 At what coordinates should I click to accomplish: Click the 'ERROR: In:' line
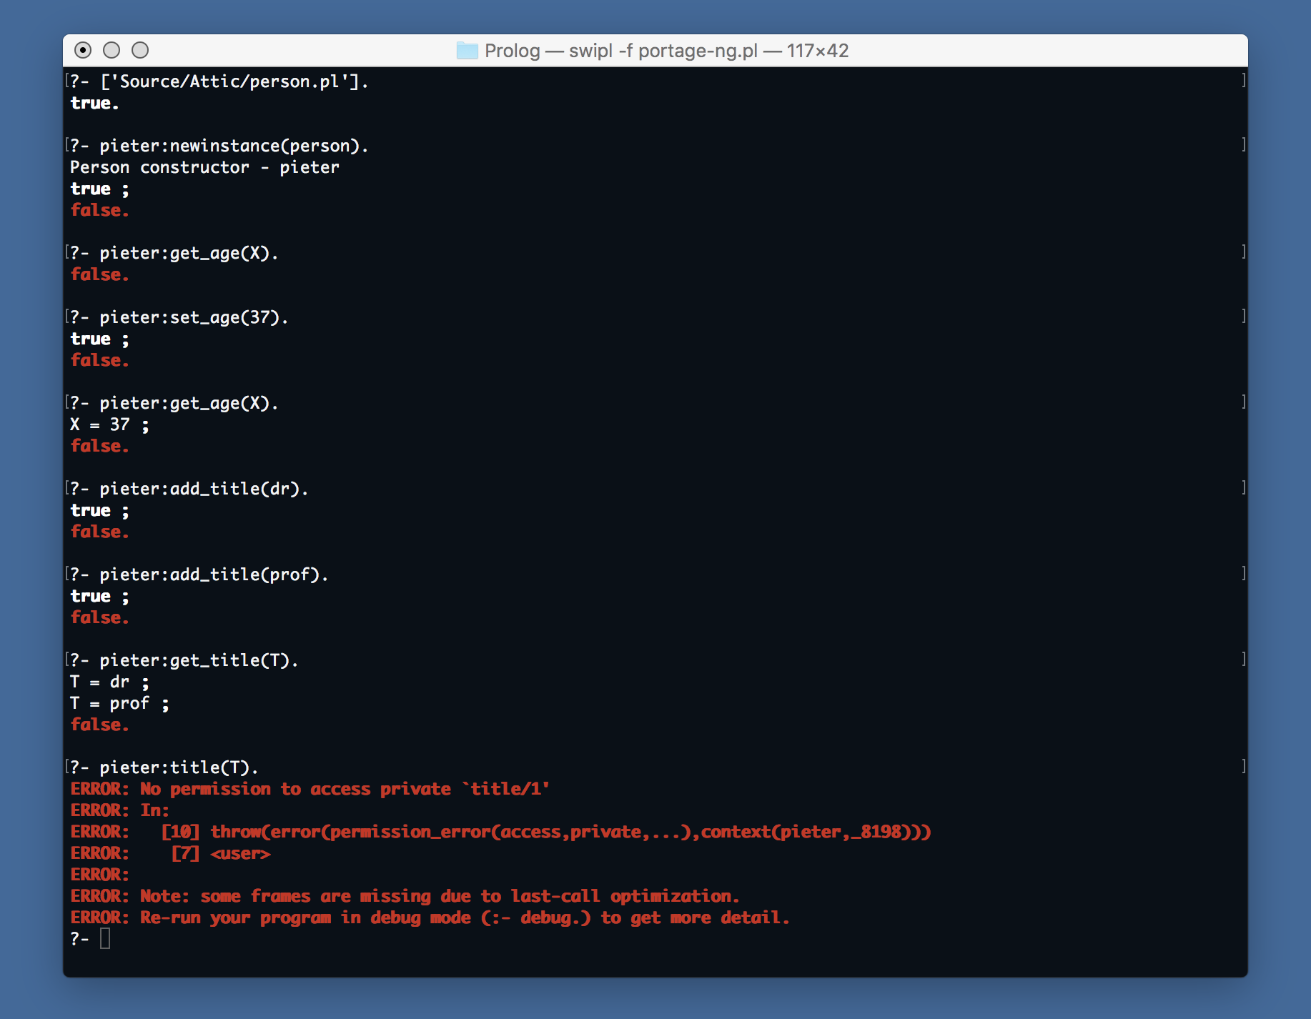(119, 810)
